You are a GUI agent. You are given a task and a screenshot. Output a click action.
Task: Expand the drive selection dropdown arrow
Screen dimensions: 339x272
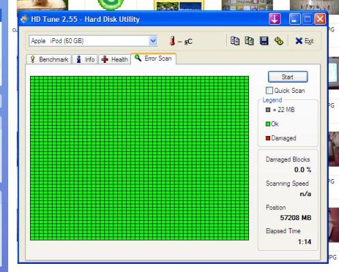(x=153, y=41)
